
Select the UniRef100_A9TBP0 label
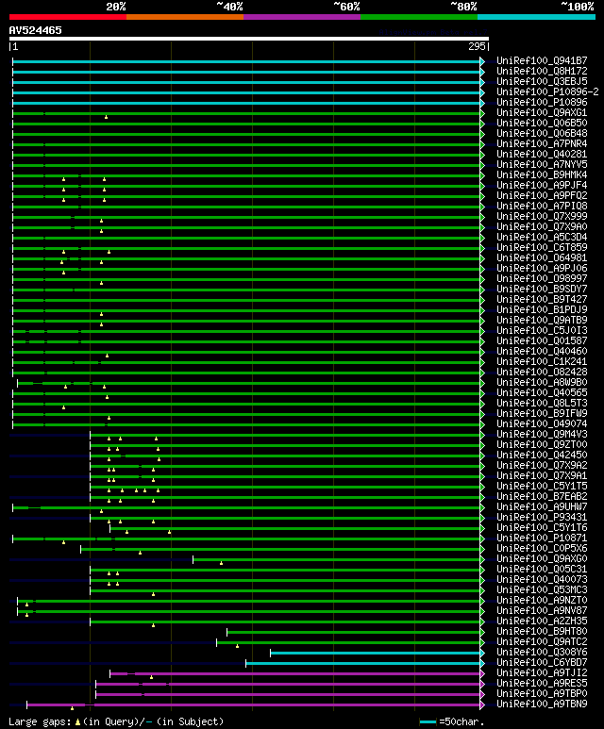(x=542, y=694)
